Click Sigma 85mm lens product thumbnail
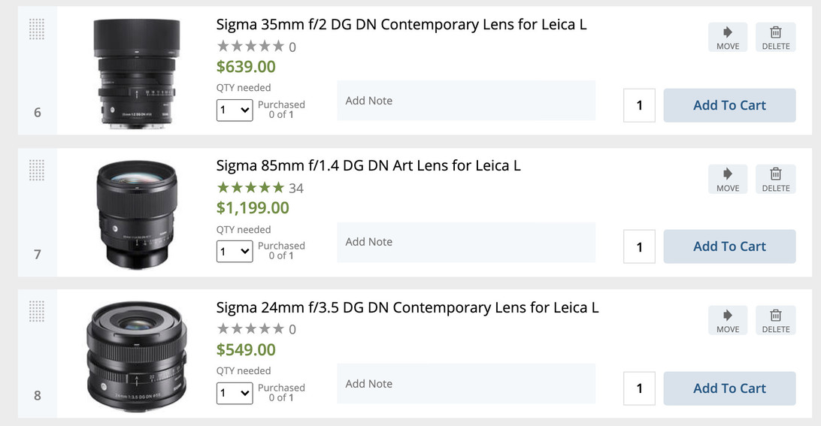 [138, 213]
